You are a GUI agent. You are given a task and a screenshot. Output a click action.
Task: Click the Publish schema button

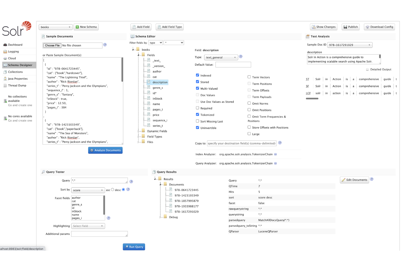350,27
